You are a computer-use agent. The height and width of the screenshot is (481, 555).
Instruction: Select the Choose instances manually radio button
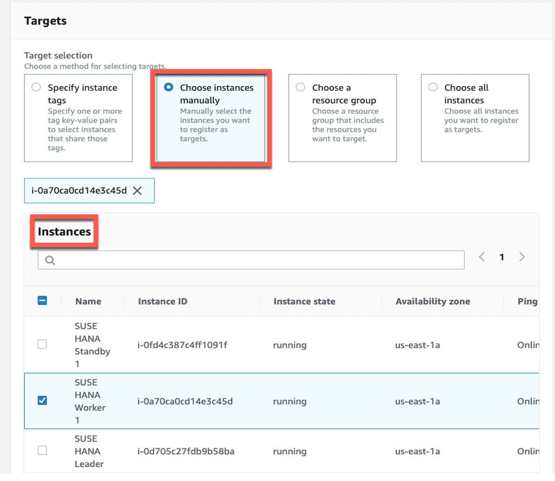(x=169, y=87)
